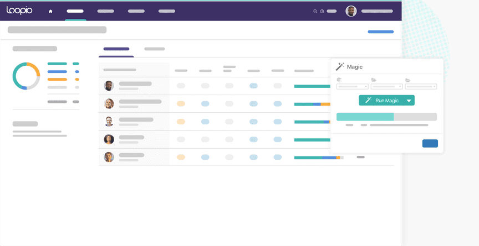Click the blue link at the page header right
The height and width of the screenshot is (246, 479).
381,32
